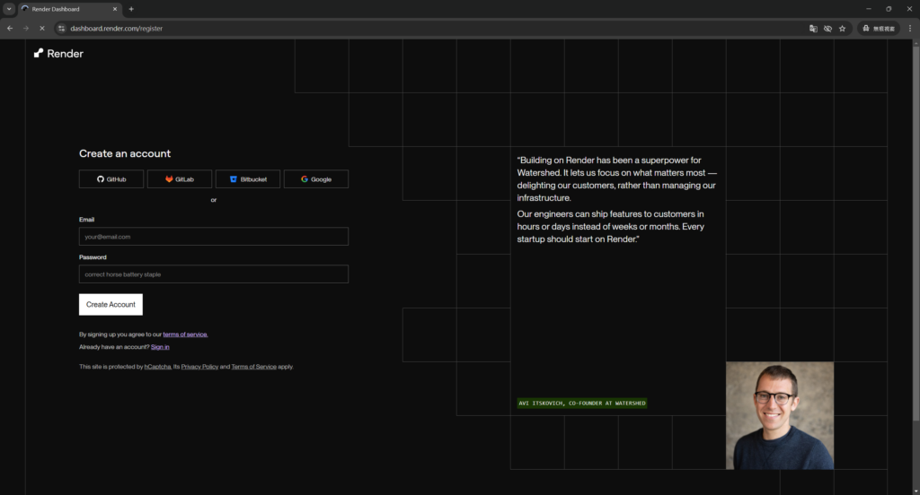Focus the Password input field

[214, 274]
